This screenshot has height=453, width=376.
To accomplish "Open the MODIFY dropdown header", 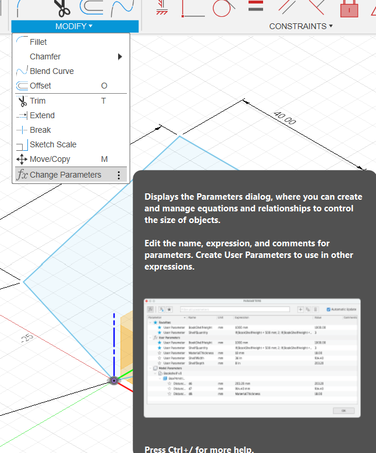I will pyautogui.click(x=75, y=26).
